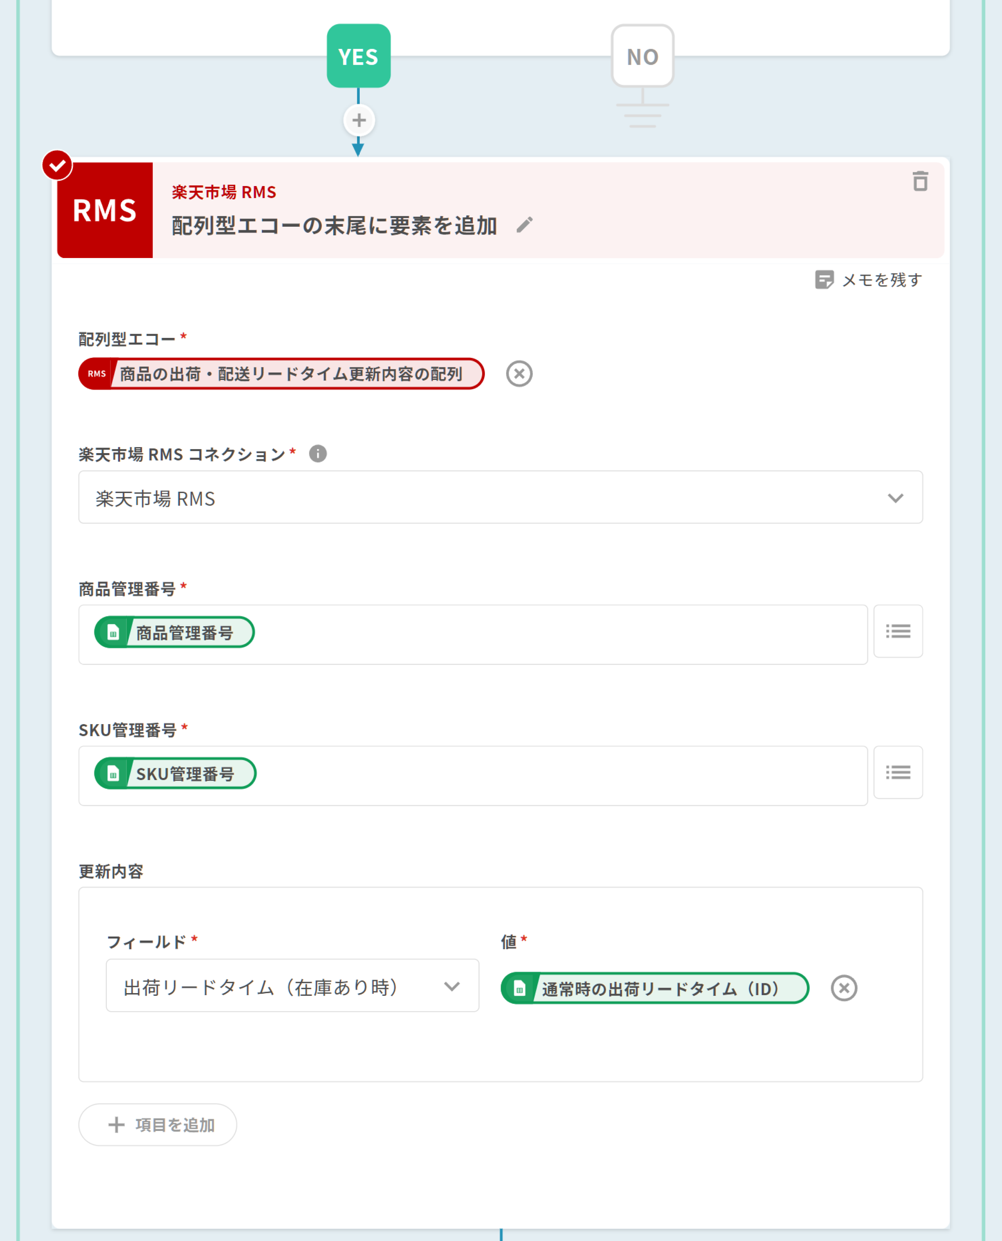The width and height of the screenshot is (1002, 1241).
Task: Remove the 値 field's selected value
Action: coord(843,988)
